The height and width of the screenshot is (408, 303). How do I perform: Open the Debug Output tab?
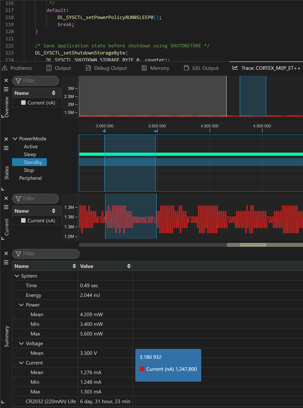[106, 68]
